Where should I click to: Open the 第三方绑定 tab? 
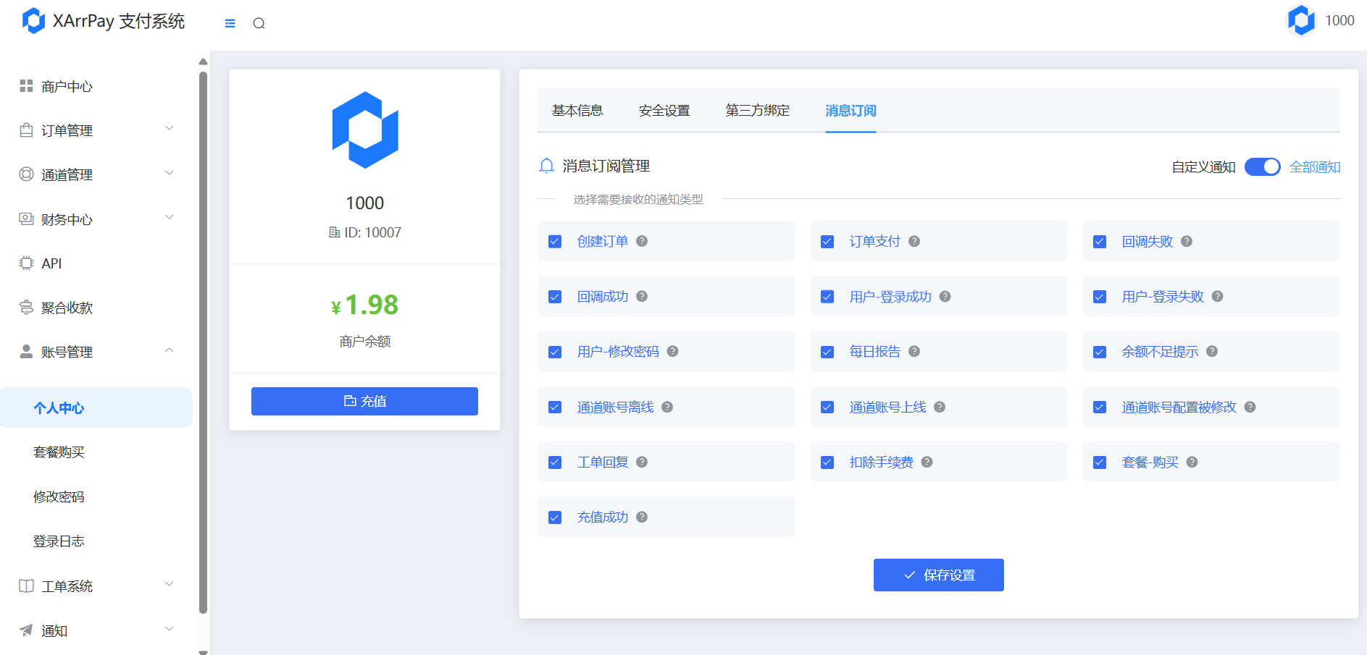pos(757,110)
